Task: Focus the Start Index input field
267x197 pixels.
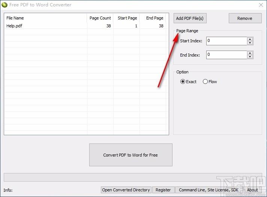Action: [226, 41]
